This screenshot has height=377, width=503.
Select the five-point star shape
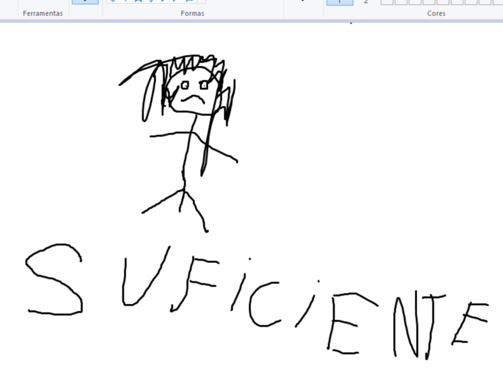pos(138,2)
